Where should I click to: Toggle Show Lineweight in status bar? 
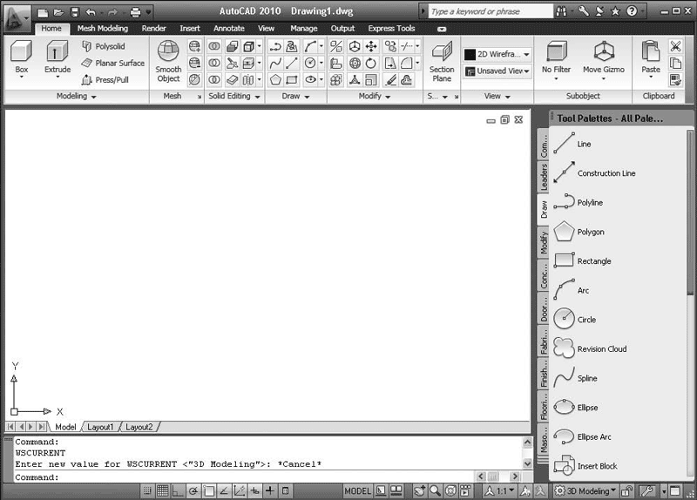coord(270,490)
